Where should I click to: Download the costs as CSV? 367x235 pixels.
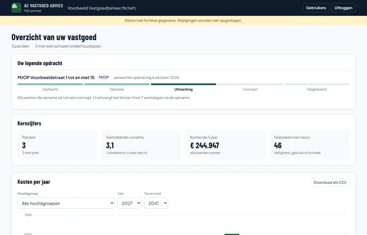330,182
